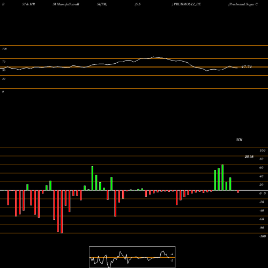Click the MR axis label -60

pos(262,219)
